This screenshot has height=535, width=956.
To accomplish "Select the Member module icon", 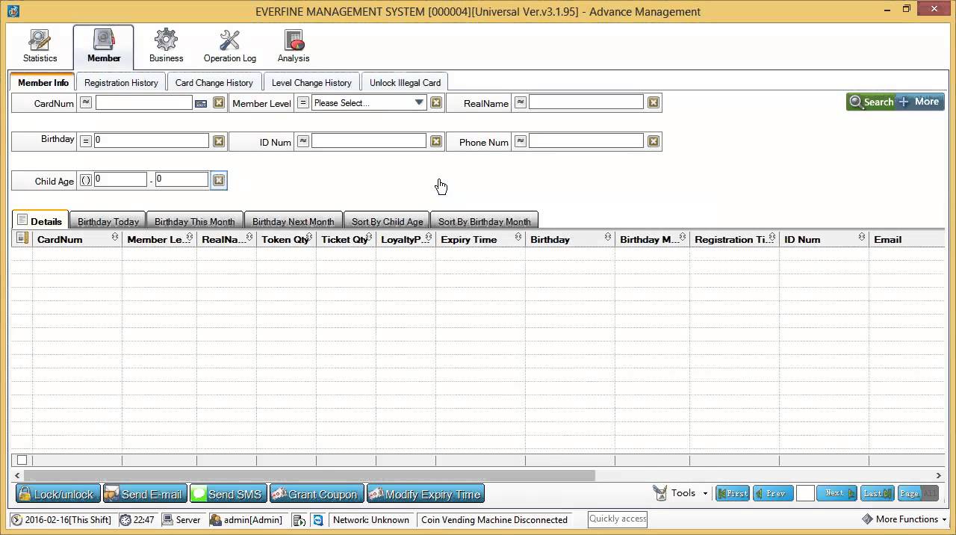I will click(x=104, y=46).
